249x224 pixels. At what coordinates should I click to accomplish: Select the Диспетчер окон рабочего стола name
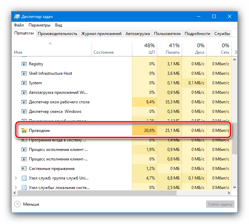coord(59,102)
